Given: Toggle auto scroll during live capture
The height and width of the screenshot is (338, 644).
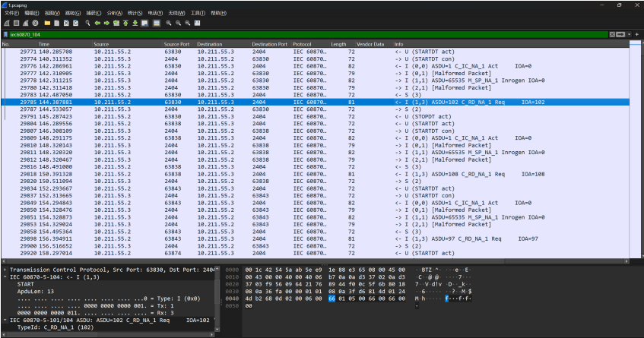Looking at the screenshot, I should [144, 23].
